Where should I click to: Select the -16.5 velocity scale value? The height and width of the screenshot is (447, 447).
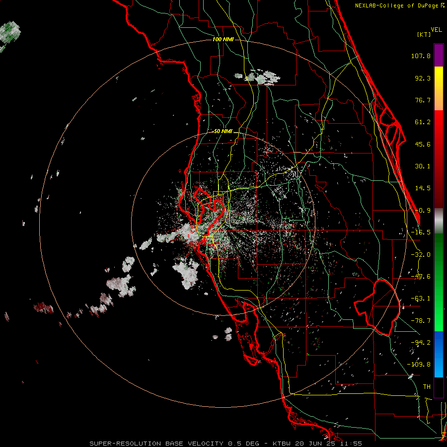click(421, 232)
